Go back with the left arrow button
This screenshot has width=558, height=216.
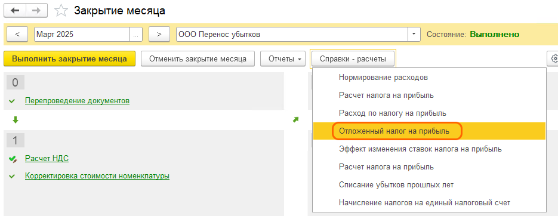pos(16,11)
